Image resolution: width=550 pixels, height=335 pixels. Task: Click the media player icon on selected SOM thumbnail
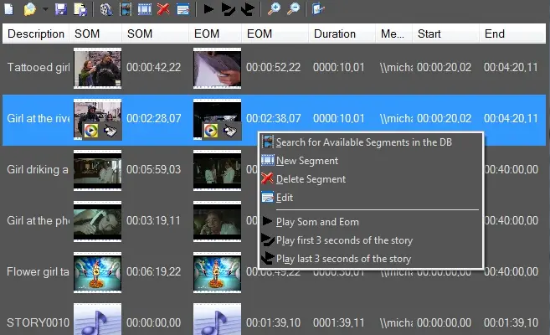[89, 131]
